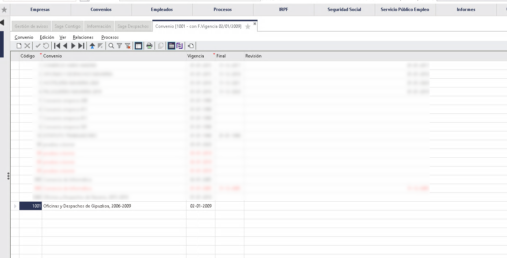Open the Informes main menu
The width and height of the screenshot is (507, 258).
[x=466, y=10]
